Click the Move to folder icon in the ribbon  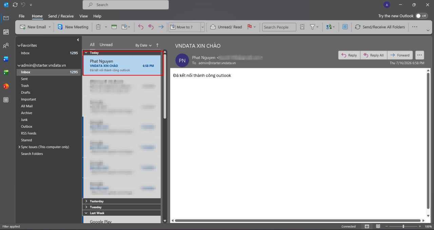click(x=124, y=27)
